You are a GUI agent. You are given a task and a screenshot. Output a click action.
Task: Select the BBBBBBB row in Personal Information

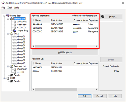(x=65, y=28)
